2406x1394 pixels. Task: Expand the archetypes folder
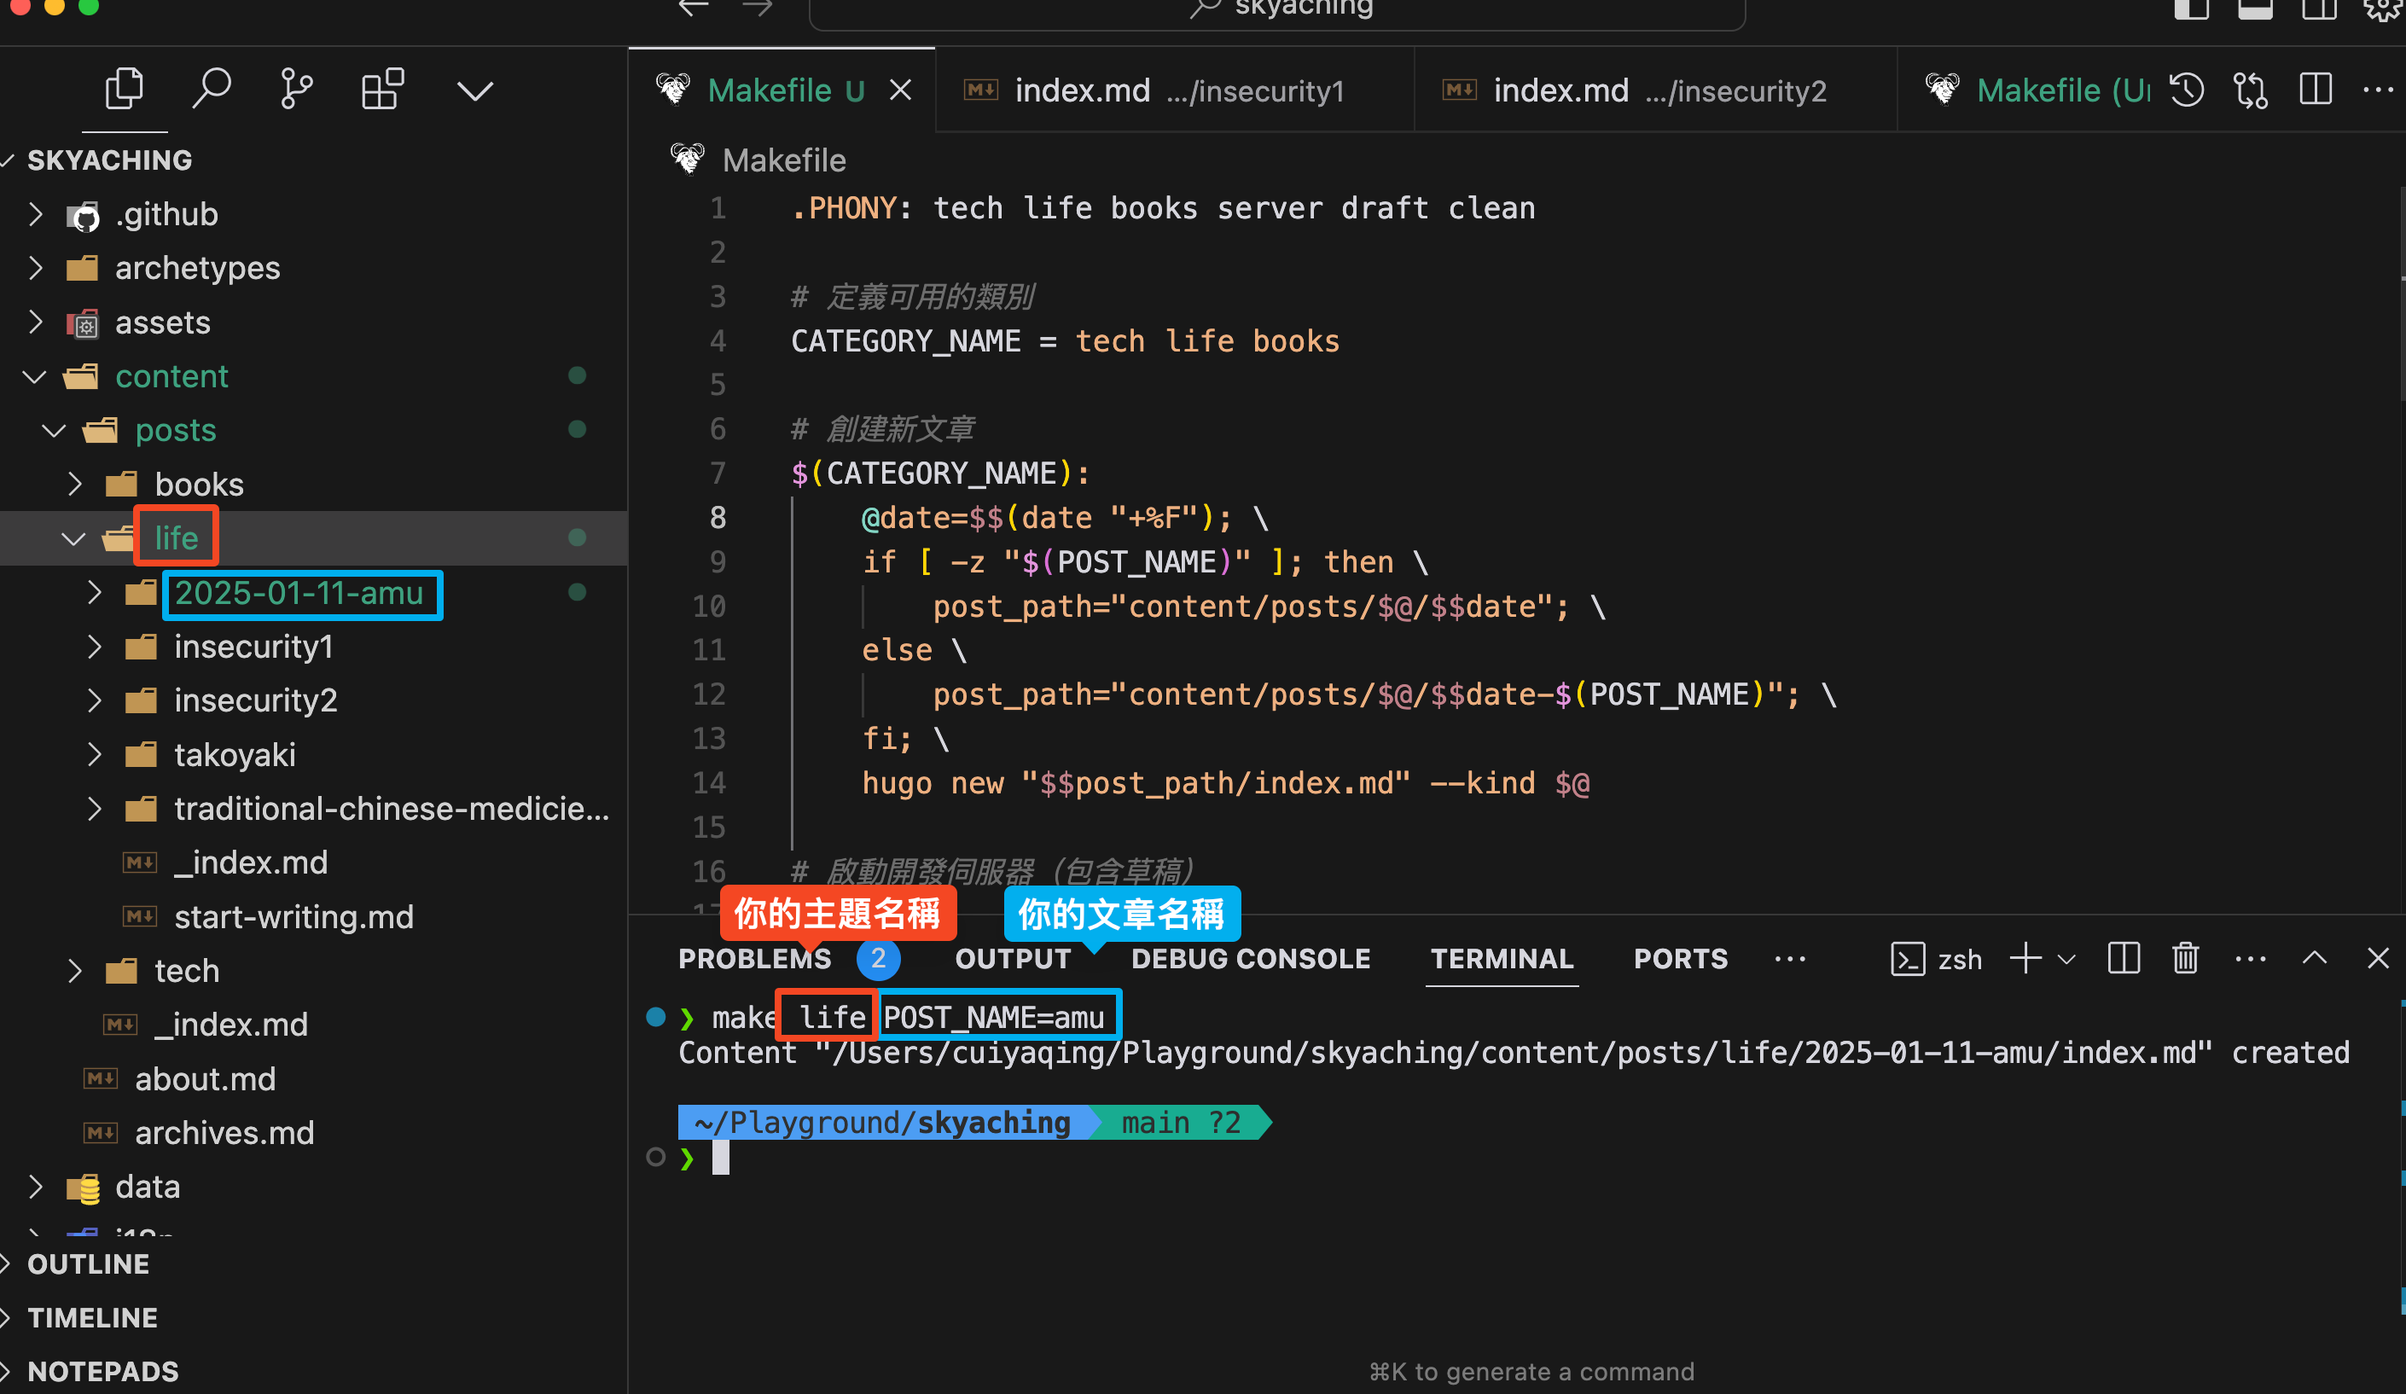[313, 268]
